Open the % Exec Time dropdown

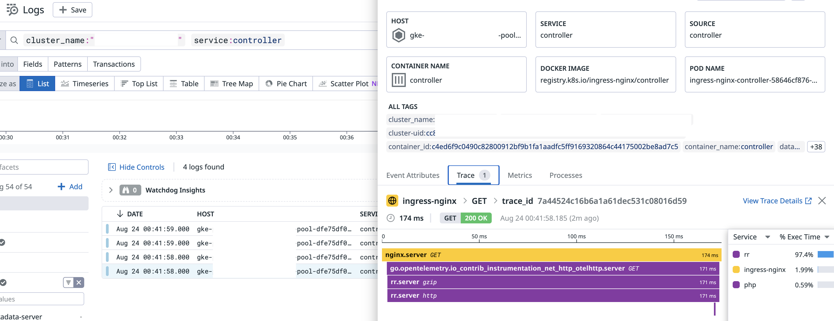pyautogui.click(x=827, y=237)
